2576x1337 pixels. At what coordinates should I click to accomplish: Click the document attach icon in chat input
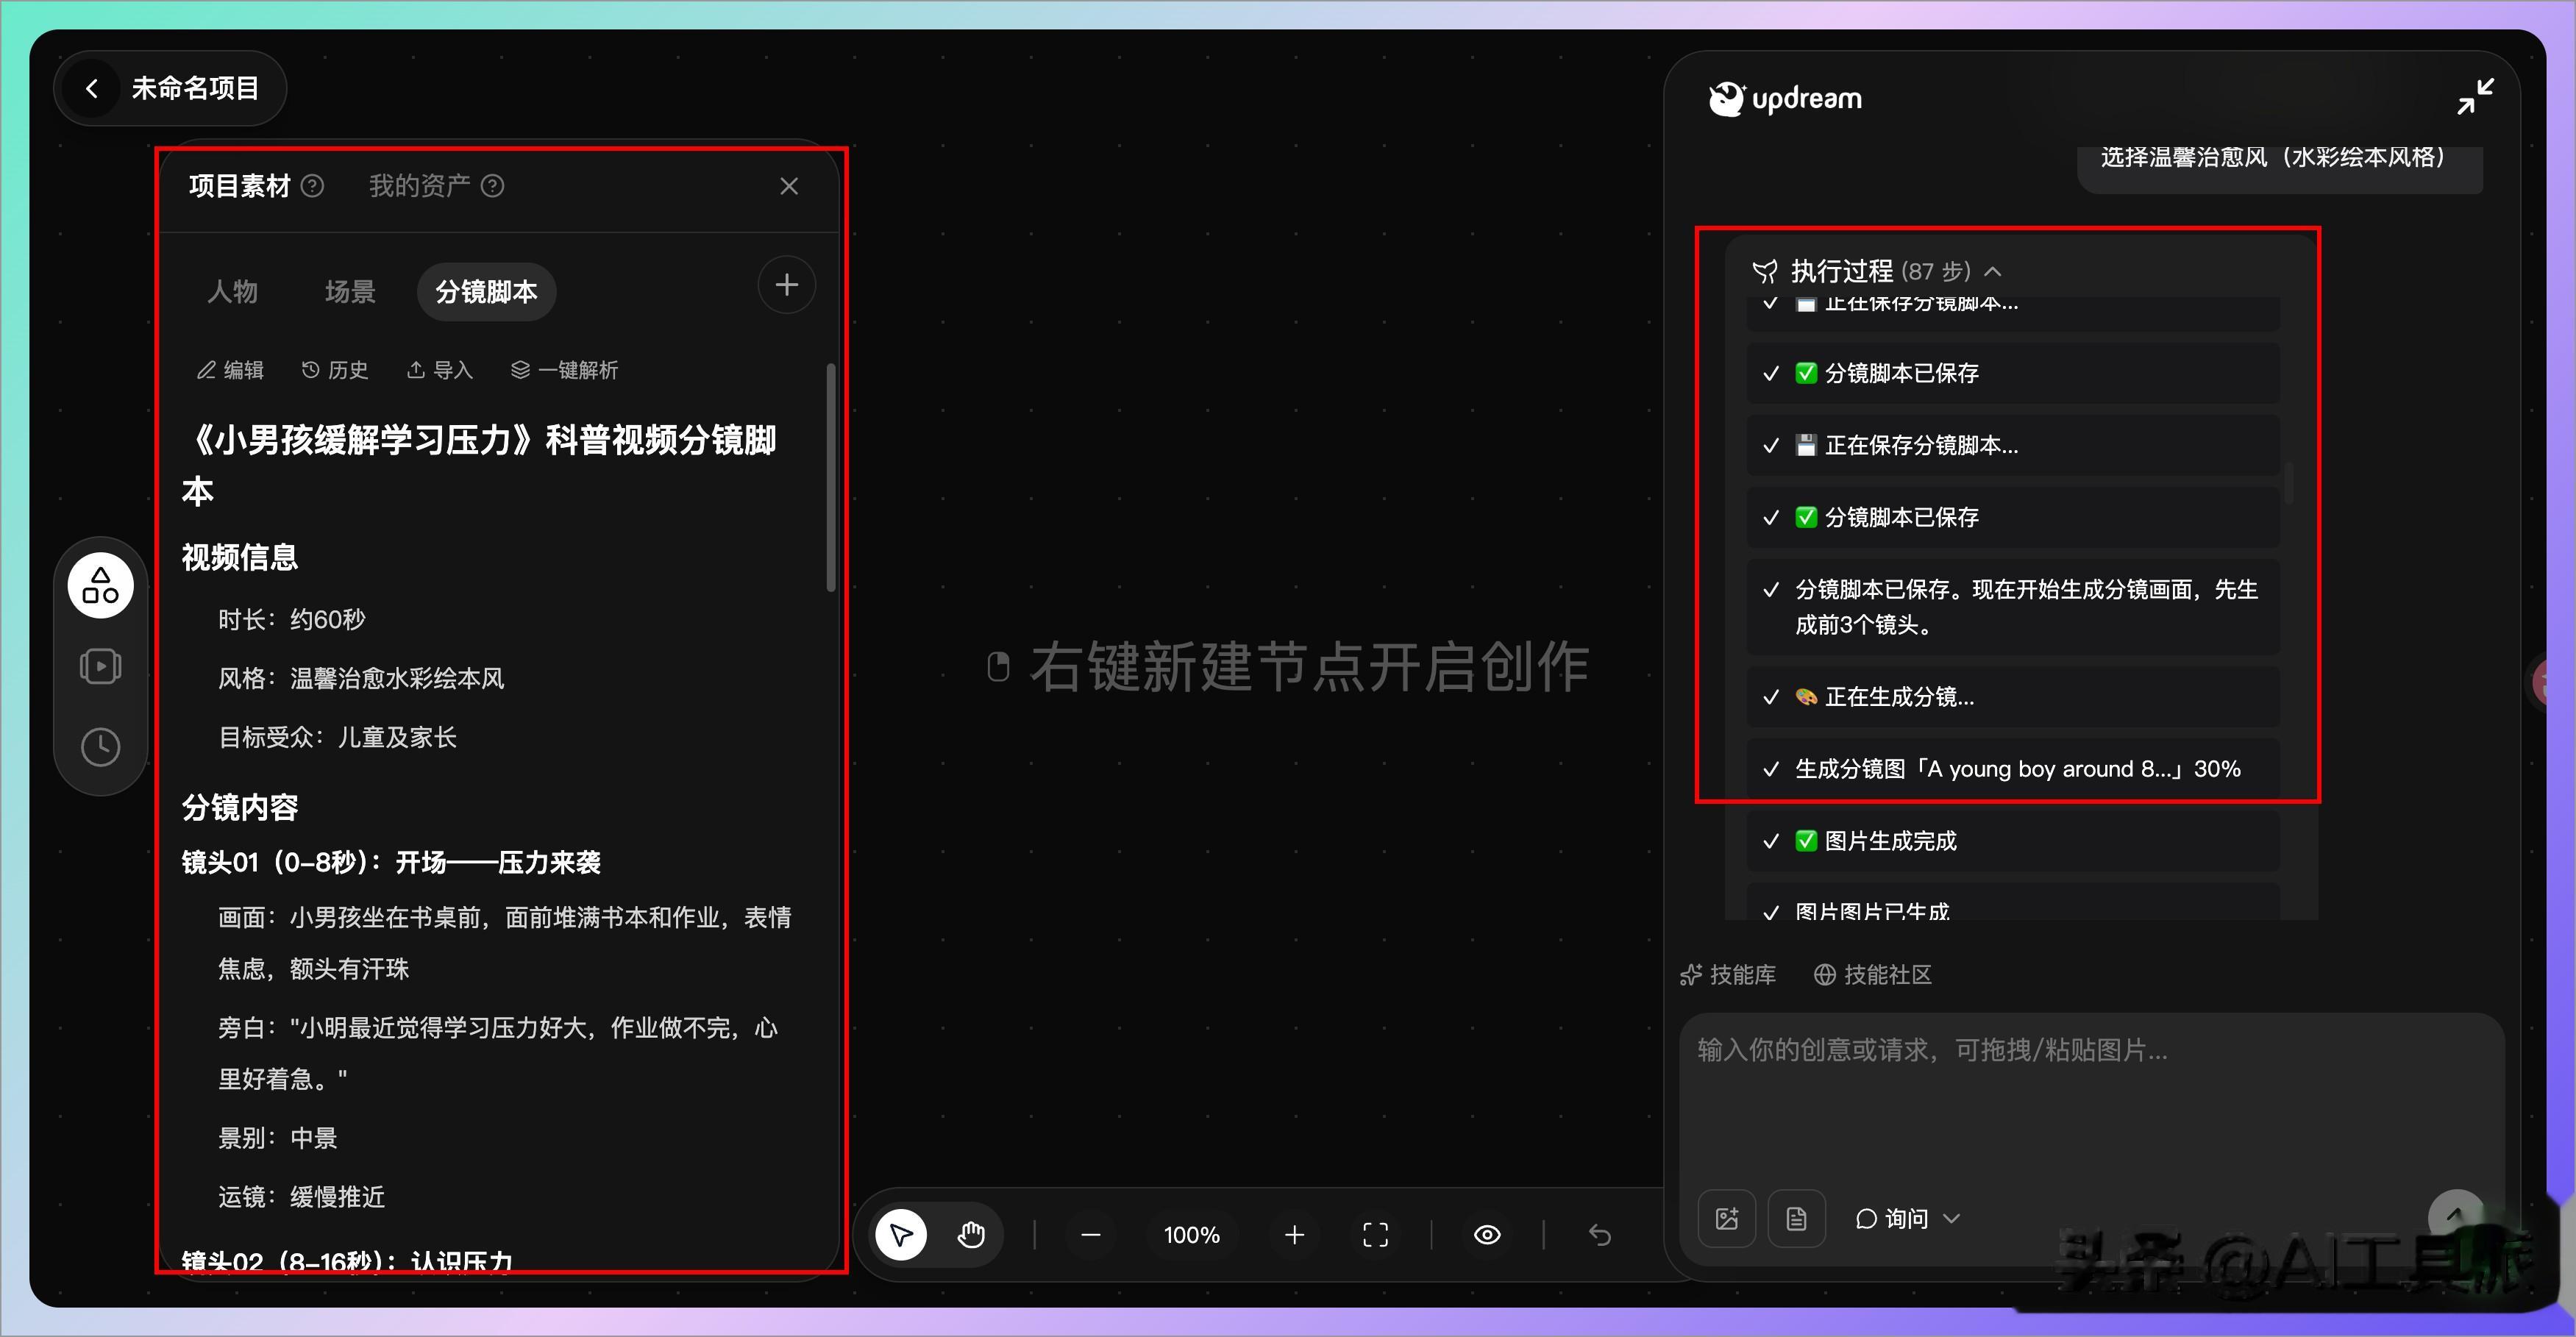point(1797,1218)
